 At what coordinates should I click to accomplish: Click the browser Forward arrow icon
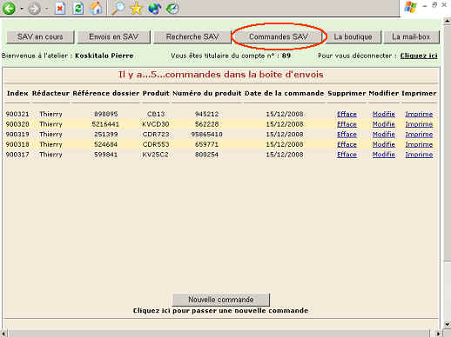(34, 9)
